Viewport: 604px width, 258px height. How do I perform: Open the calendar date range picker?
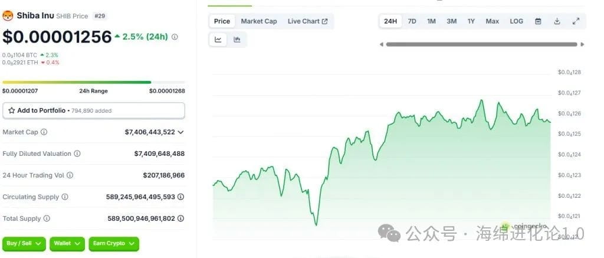coord(538,21)
